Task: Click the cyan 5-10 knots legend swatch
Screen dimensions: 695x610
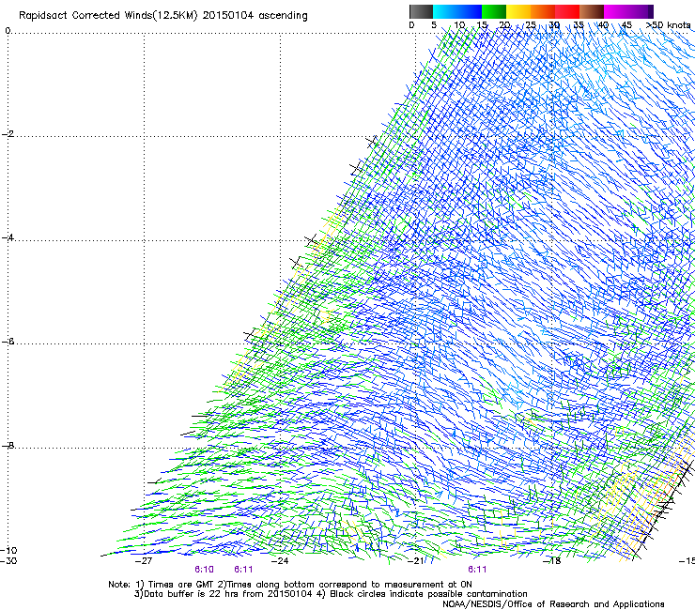Action: click(x=445, y=11)
